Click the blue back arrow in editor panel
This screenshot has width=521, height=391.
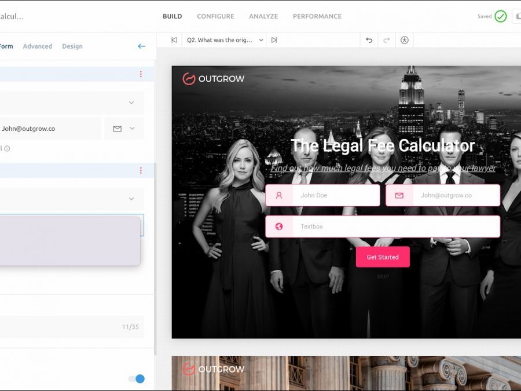tap(141, 46)
